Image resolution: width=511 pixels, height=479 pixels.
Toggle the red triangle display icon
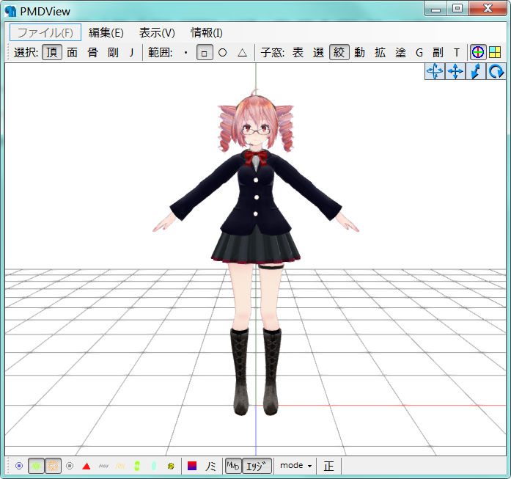click(87, 466)
